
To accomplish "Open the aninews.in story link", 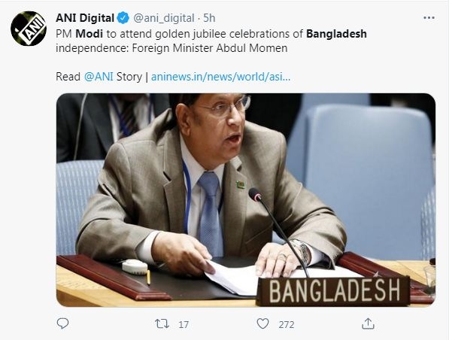I will click(221, 77).
